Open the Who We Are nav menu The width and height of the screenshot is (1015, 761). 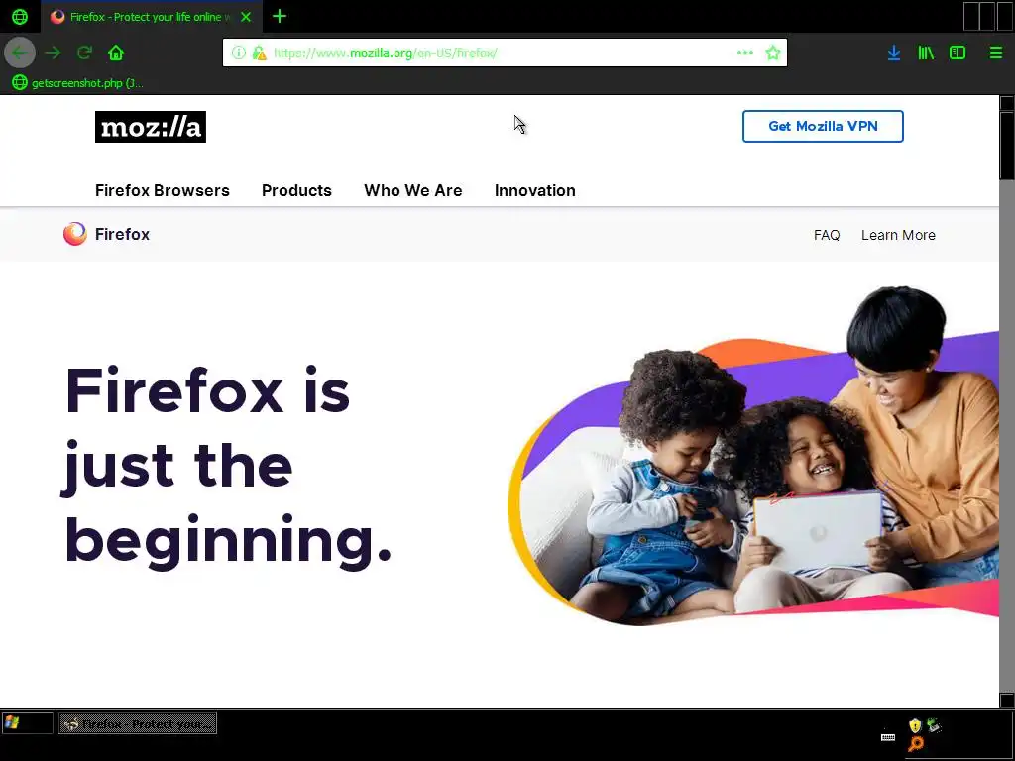coord(413,191)
